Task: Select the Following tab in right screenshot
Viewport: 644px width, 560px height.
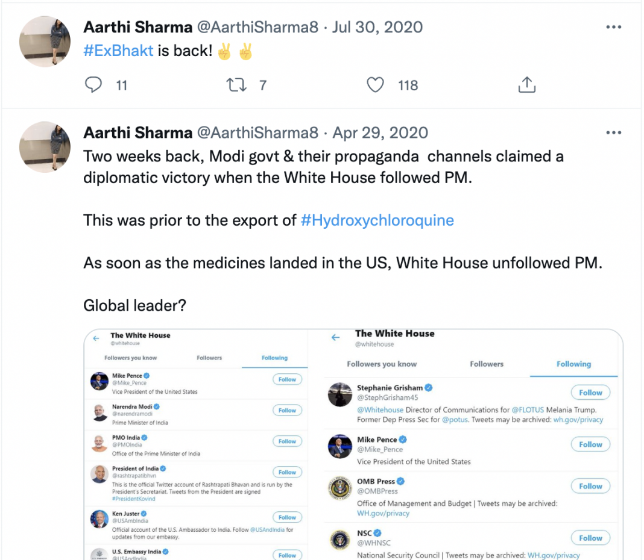Action: 573,364
